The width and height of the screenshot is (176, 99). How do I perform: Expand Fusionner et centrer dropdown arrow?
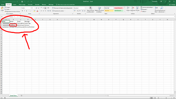(x=65, y=11)
